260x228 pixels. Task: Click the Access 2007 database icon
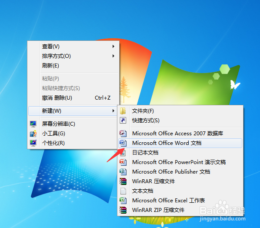tap(123, 134)
